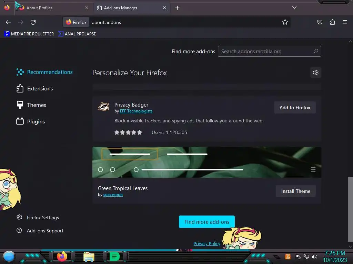Click the scrollbar up arrow
Viewport: 353px width, 264px height.
(x=350, y=41)
